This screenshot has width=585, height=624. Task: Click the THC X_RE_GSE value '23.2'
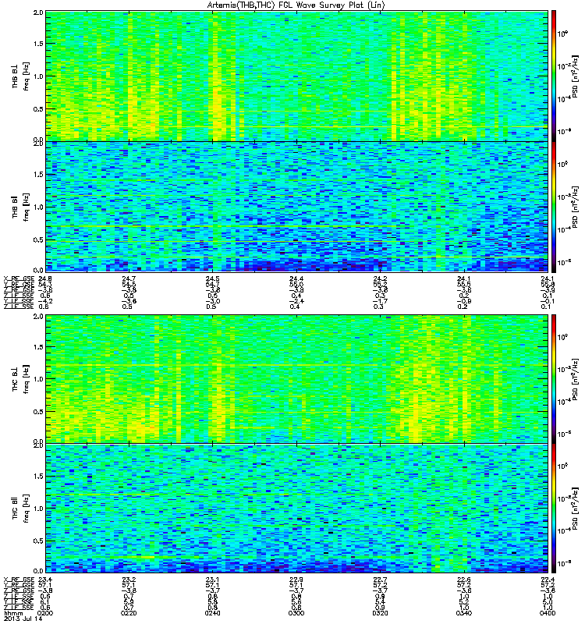[129, 580]
